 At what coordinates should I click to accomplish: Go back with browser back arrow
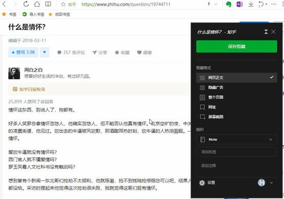tap(4, 4)
